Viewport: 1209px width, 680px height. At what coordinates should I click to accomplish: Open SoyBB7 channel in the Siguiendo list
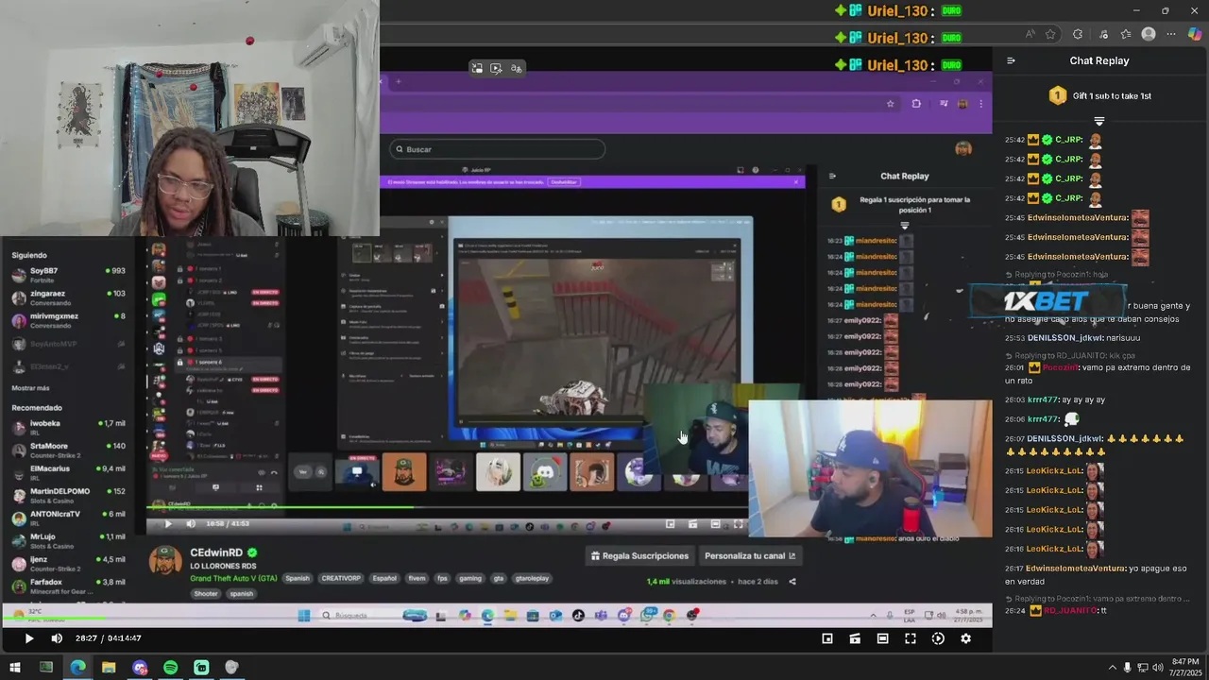pos(68,275)
